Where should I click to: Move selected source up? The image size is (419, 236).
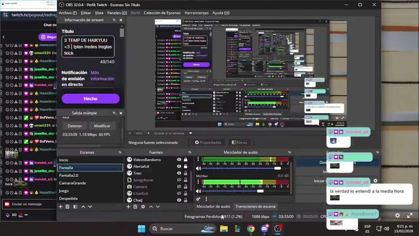click(151, 207)
